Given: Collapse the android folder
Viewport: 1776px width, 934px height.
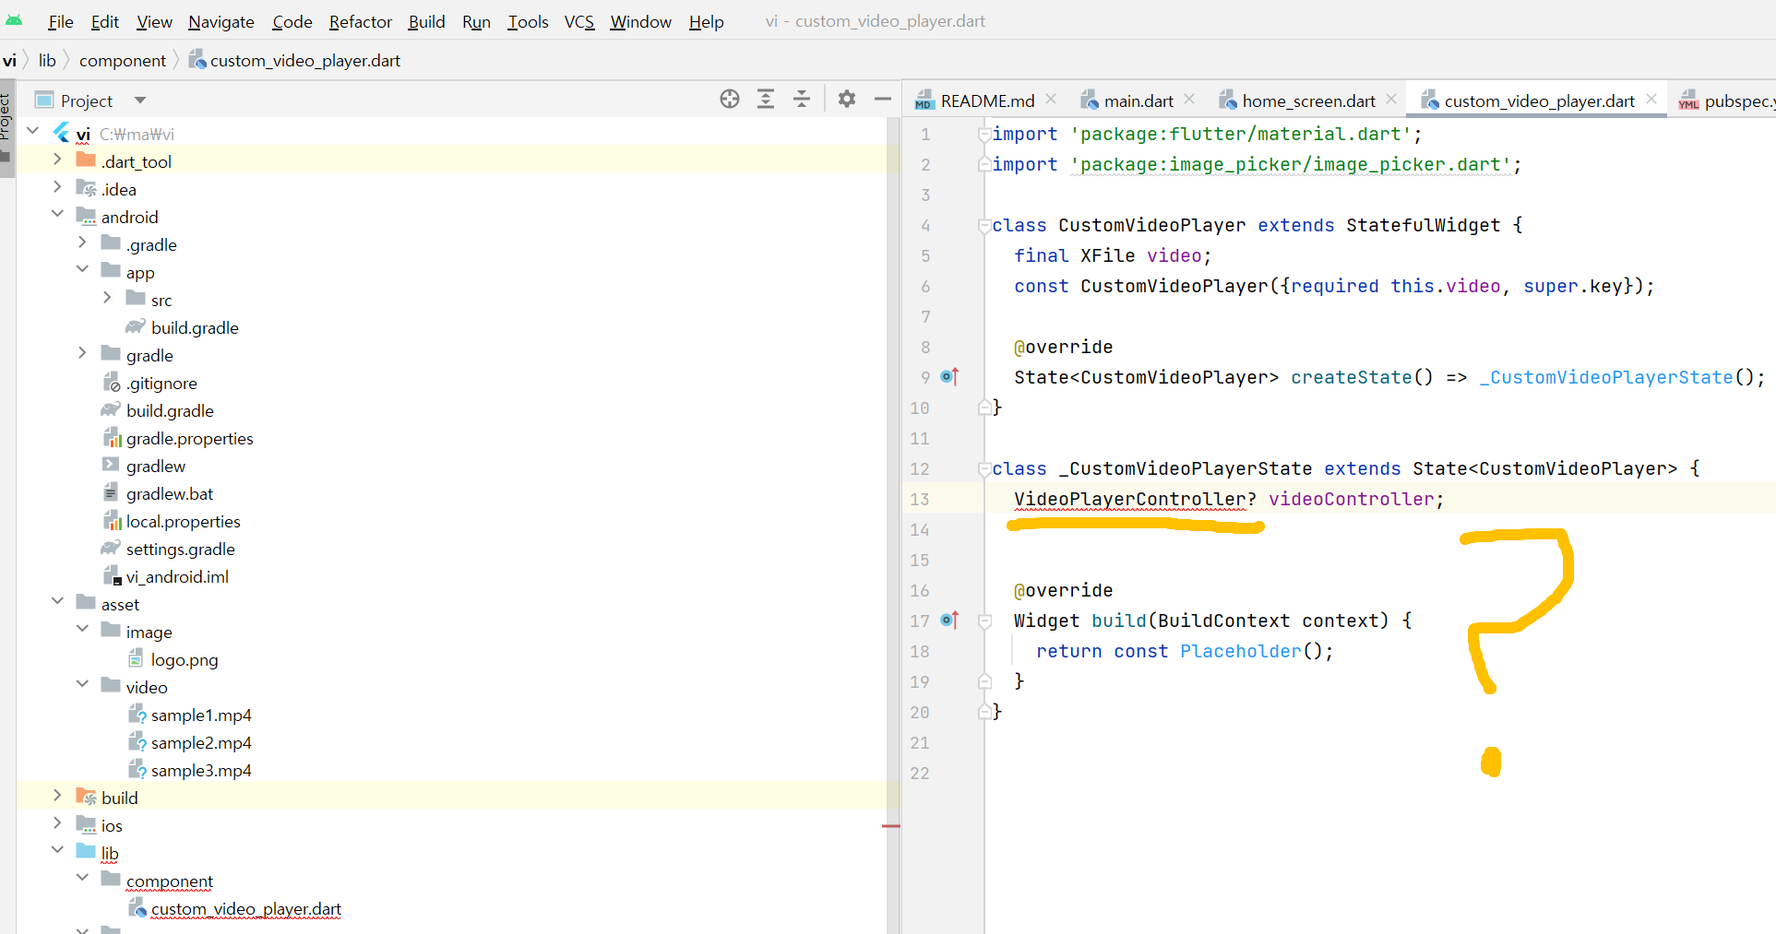Looking at the screenshot, I should (57, 215).
